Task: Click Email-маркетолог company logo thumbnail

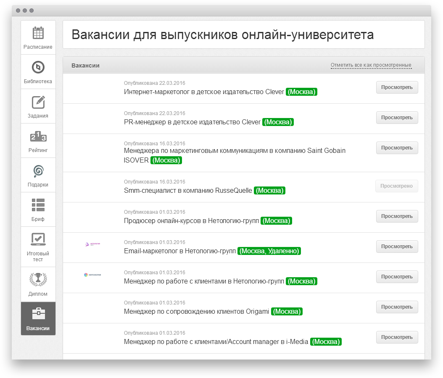Action: pyautogui.click(x=92, y=244)
